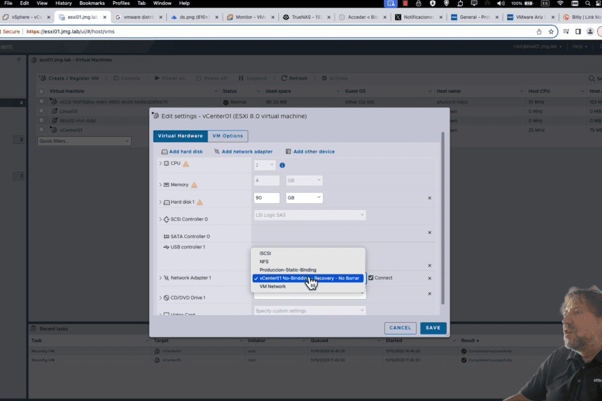
Task: Open the hard disk GB unit dropdown
Action: pyautogui.click(x=304, y=197)
